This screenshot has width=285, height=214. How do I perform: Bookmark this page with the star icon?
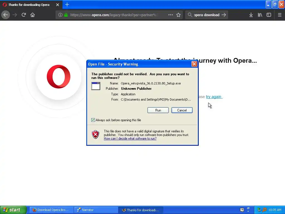178,15
